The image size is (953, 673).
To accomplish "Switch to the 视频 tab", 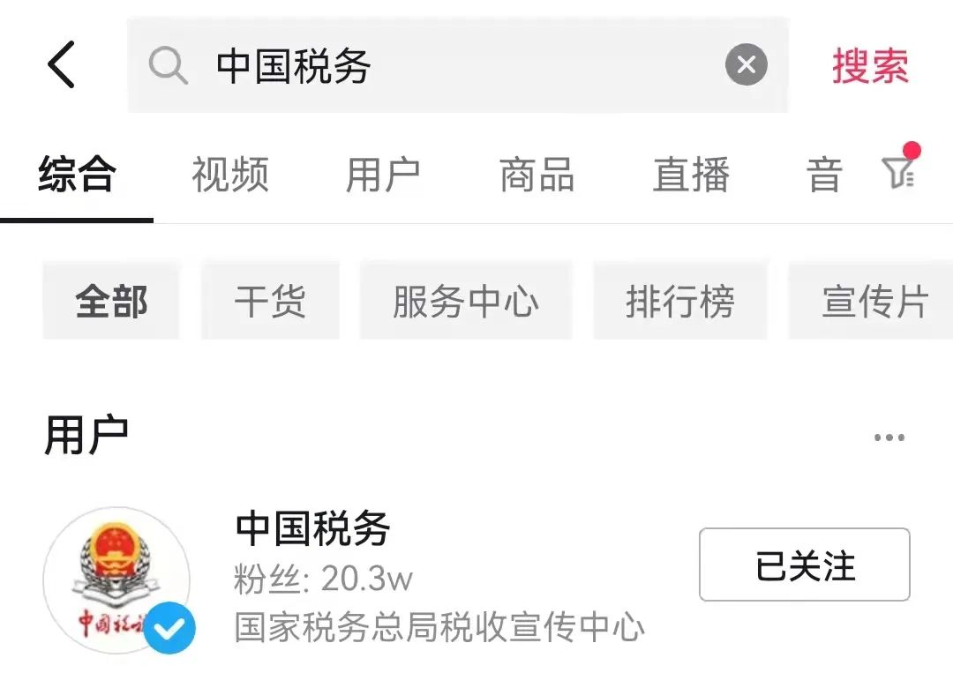I will coord(229,175).
